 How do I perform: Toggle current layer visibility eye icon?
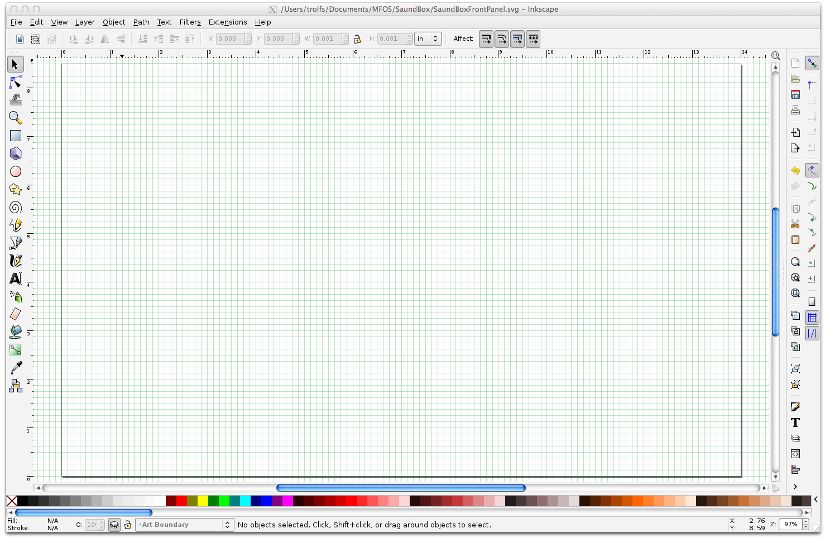pos(114,525)
